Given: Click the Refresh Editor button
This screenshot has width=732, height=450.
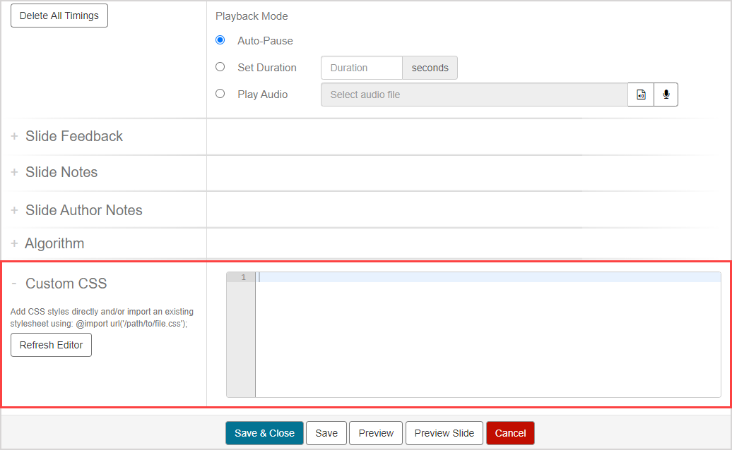Looking at the screenshot, I should [51, 345].
